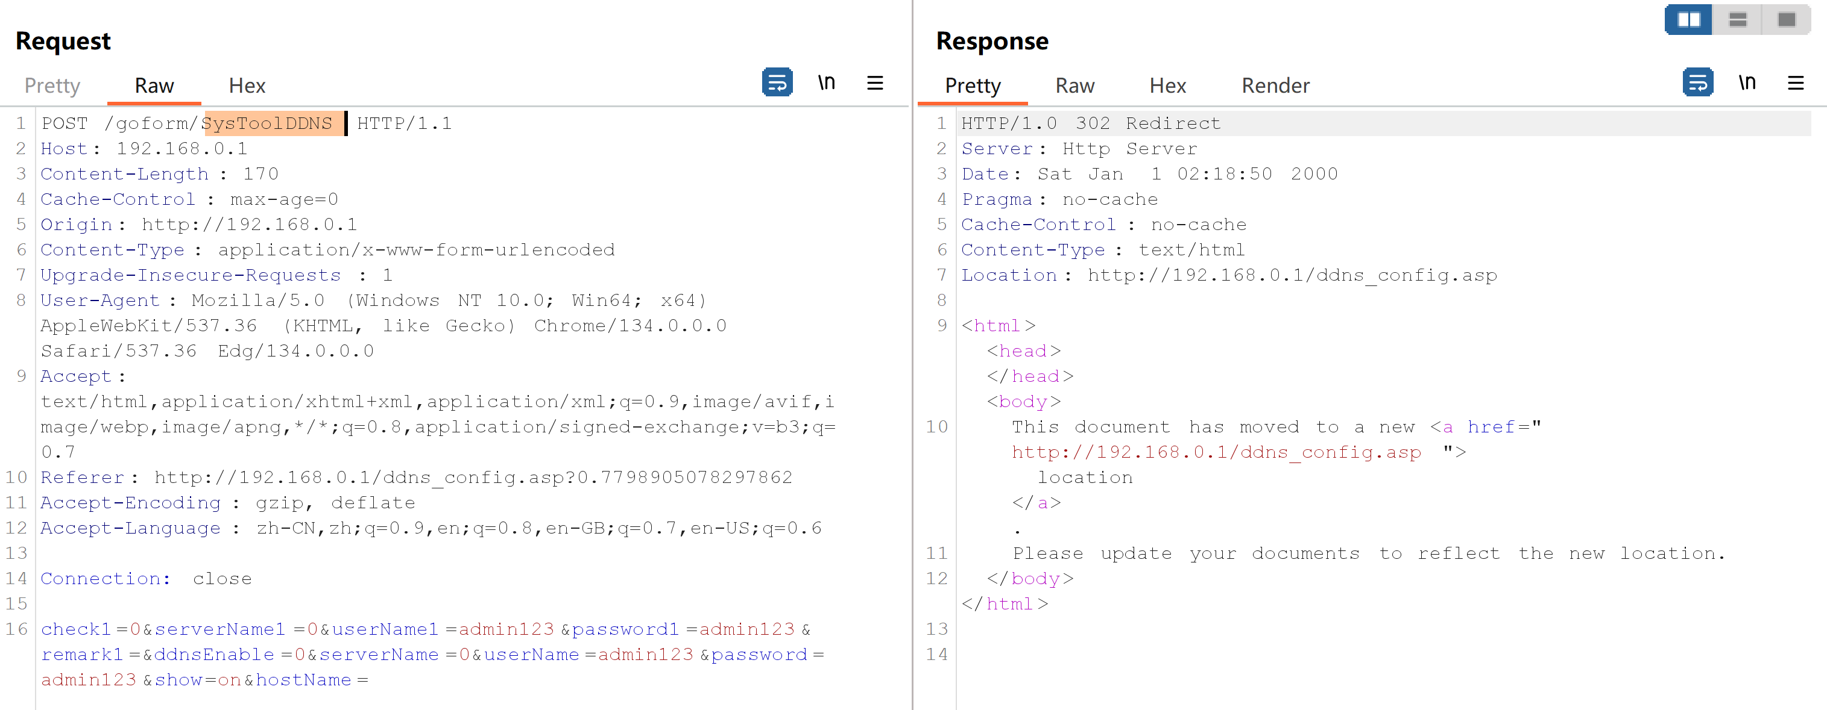The image size is (1827, 710).
Task: Click the ddns_config.asp href link in response
Action: pyautogui.click(x=1216, y=452)
